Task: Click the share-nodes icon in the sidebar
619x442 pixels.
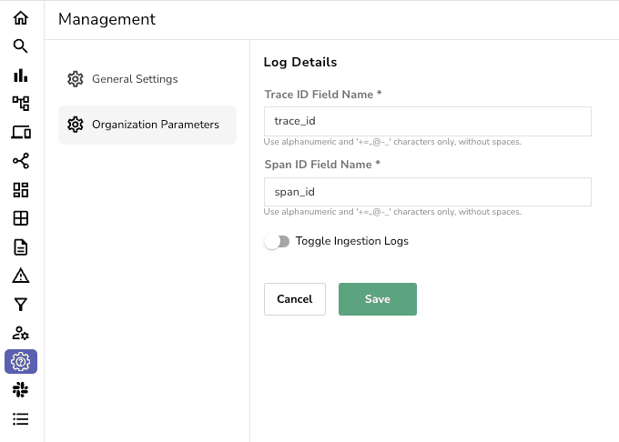Action: (x=21, y=161)
